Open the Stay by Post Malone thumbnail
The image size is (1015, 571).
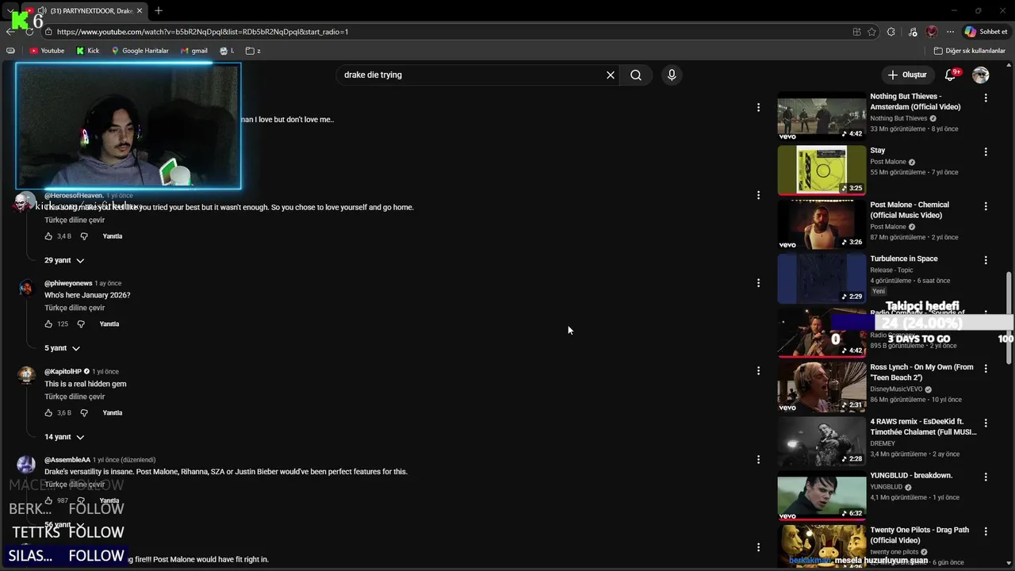pos(822,170)
